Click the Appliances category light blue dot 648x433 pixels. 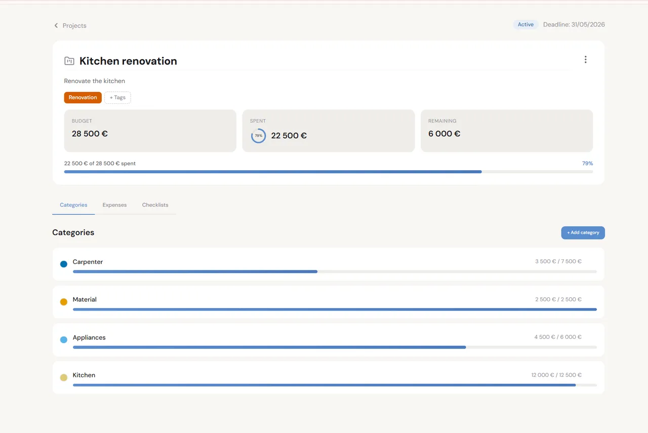coord(64,340)
